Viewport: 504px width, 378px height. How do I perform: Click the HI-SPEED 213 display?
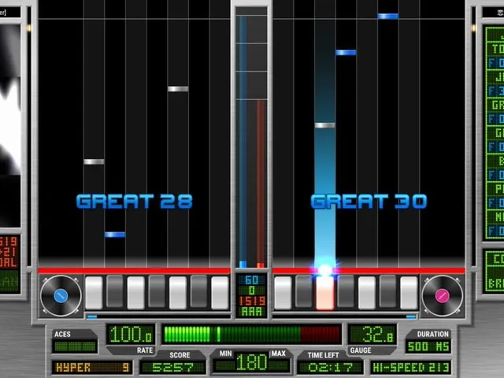click(411, 367)
